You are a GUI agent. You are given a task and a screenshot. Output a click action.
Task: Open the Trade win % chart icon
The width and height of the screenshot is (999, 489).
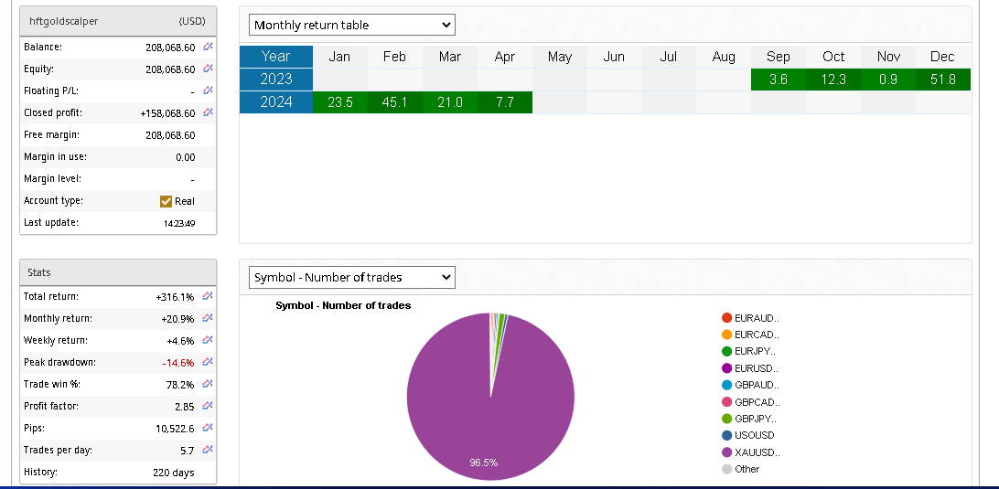pos(208,384)
